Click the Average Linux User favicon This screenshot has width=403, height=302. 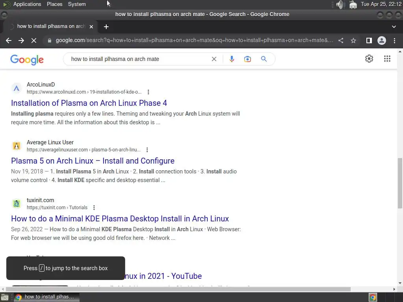pyautogui.click(x=17, y=146)
